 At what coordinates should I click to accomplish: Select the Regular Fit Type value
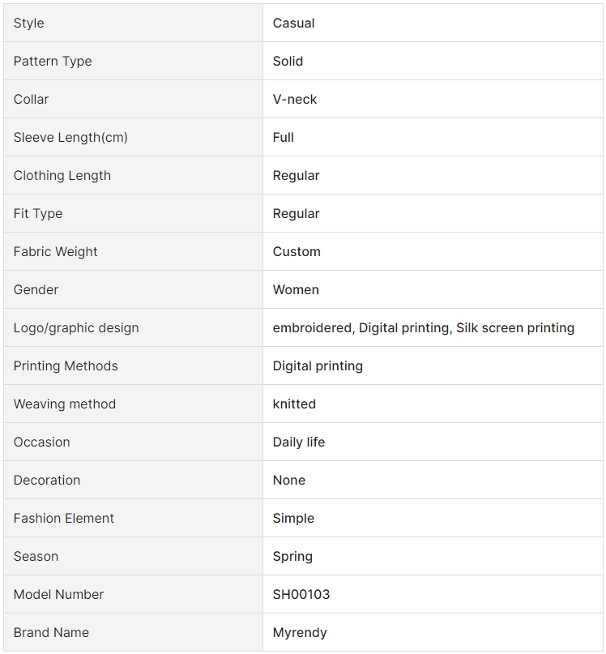pyautogui.click(x=296, y=214)
